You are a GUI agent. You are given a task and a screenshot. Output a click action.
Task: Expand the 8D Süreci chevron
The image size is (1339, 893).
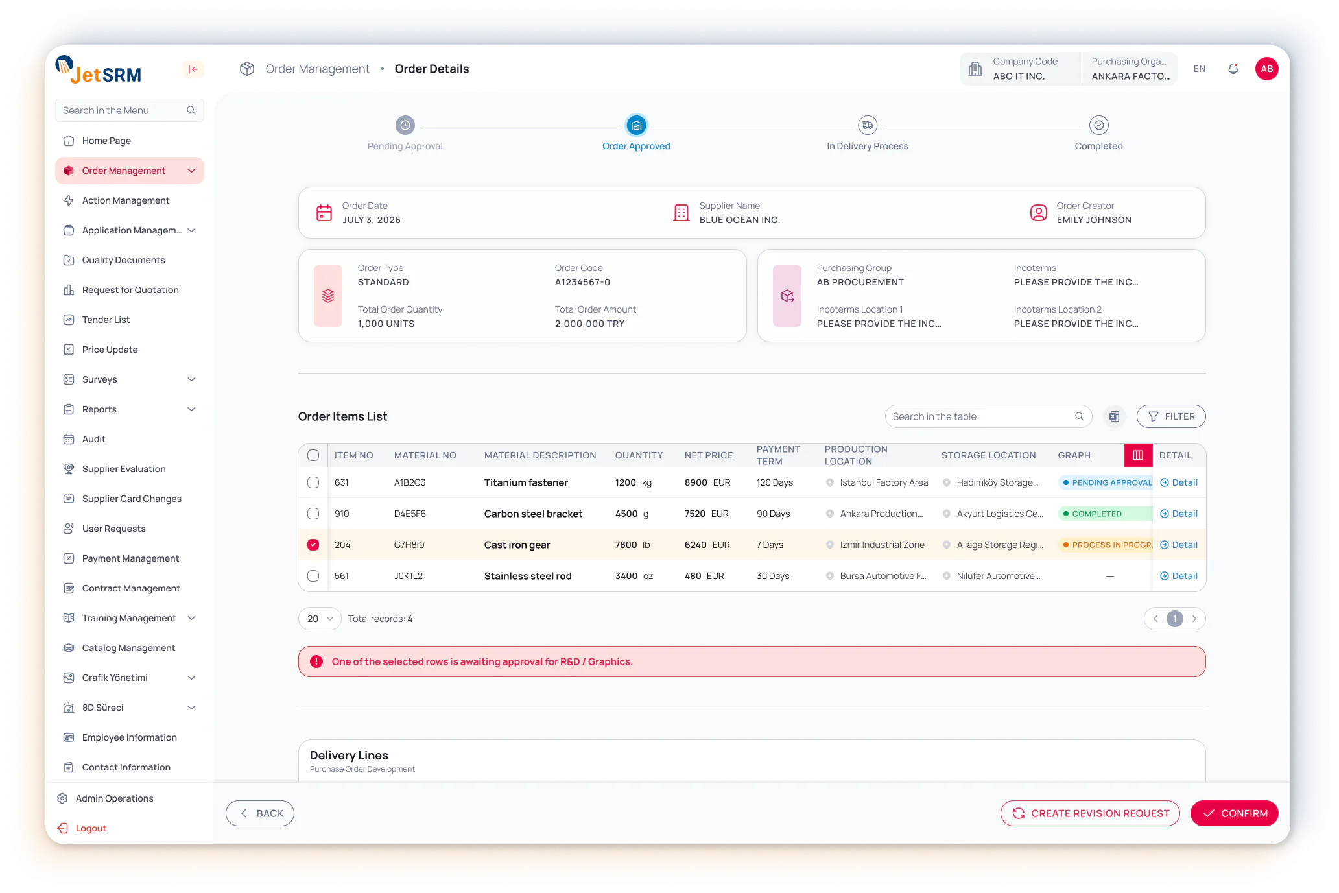191,708
